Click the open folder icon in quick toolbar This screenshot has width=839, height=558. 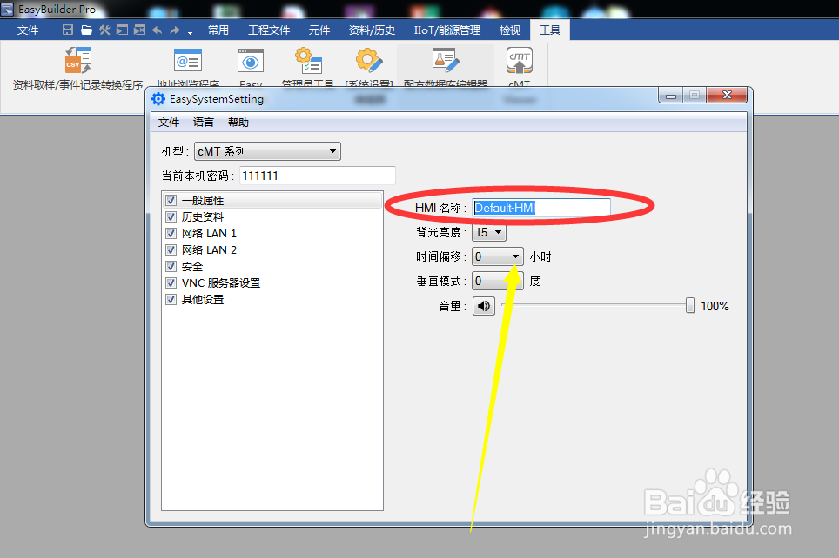[86, 30]
